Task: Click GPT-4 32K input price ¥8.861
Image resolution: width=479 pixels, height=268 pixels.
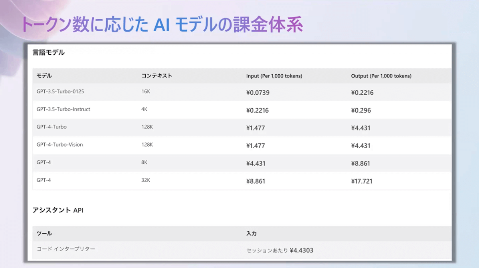Action: tap(256, 181)
